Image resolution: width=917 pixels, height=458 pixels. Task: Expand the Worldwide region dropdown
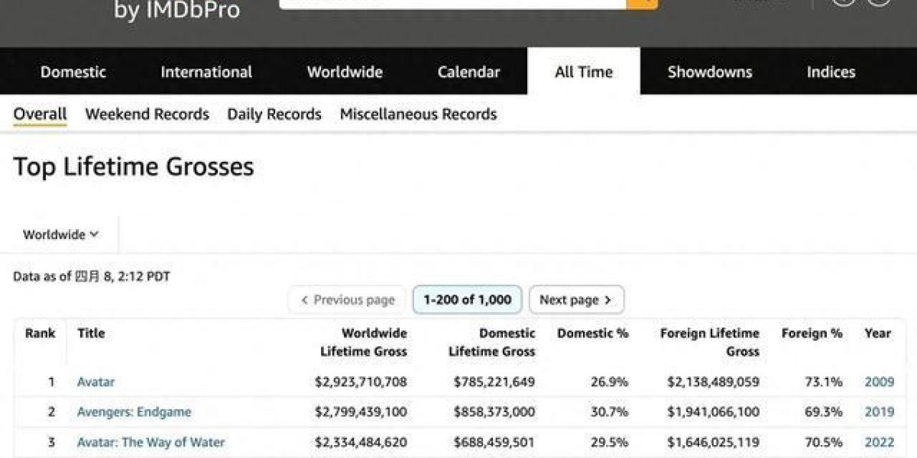pos(60,234)
